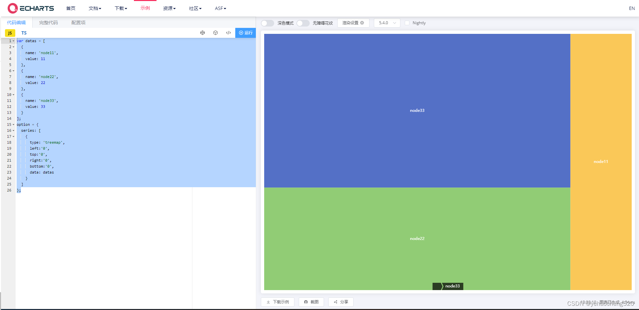Open render settings via 渲染设置 gear icon
This screenshot has height=310, width=639.
tap(362, 23)
